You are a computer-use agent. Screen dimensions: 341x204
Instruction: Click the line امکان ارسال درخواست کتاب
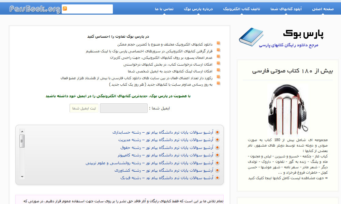[168, 64]
